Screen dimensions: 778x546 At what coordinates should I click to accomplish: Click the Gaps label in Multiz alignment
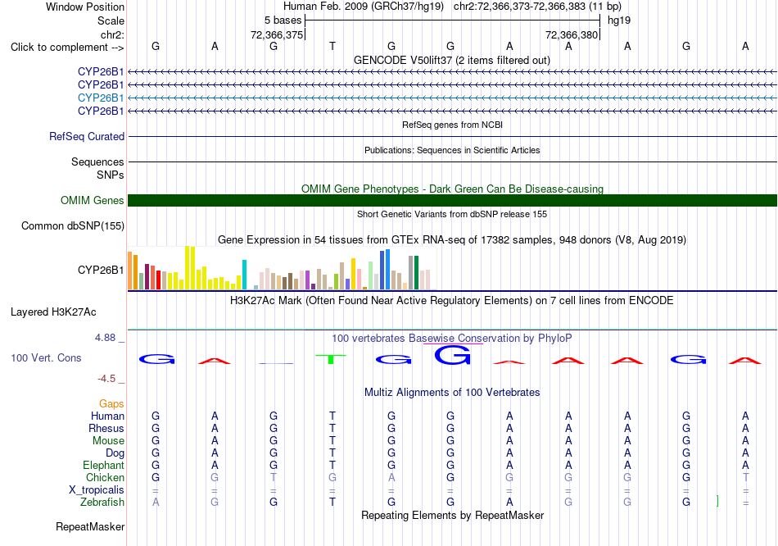pyautogui.click(x=111, y=404)
